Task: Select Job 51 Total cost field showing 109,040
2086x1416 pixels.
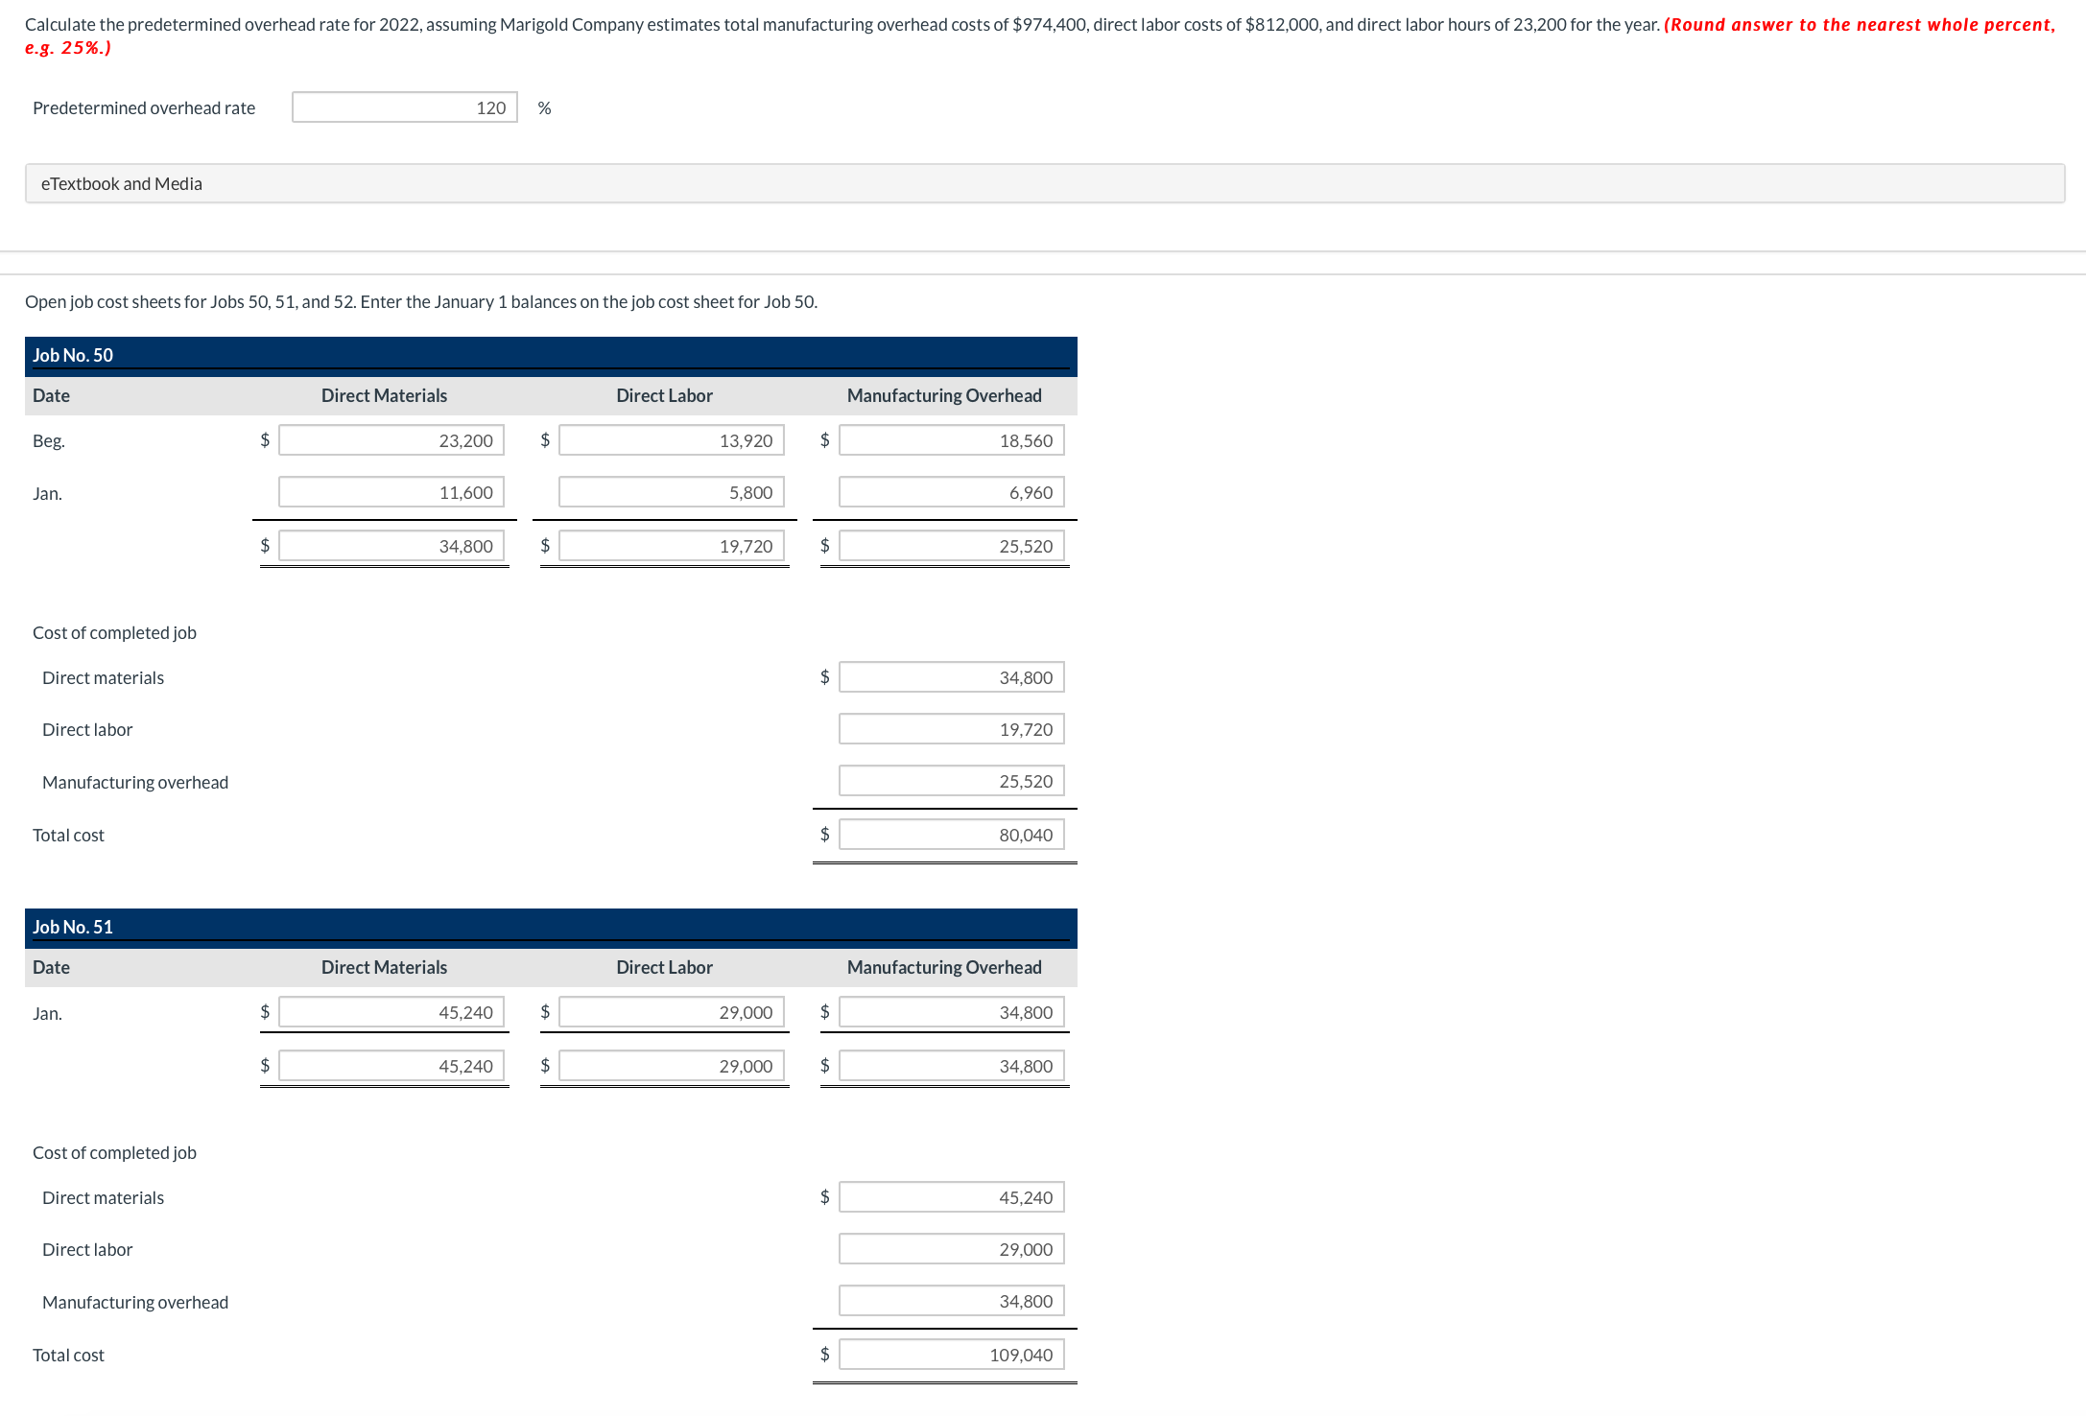Action: [950, 1354]
